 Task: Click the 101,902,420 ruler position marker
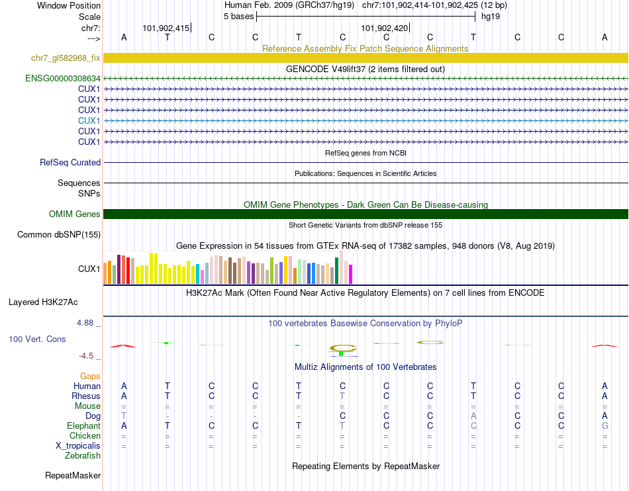[384, 28]
